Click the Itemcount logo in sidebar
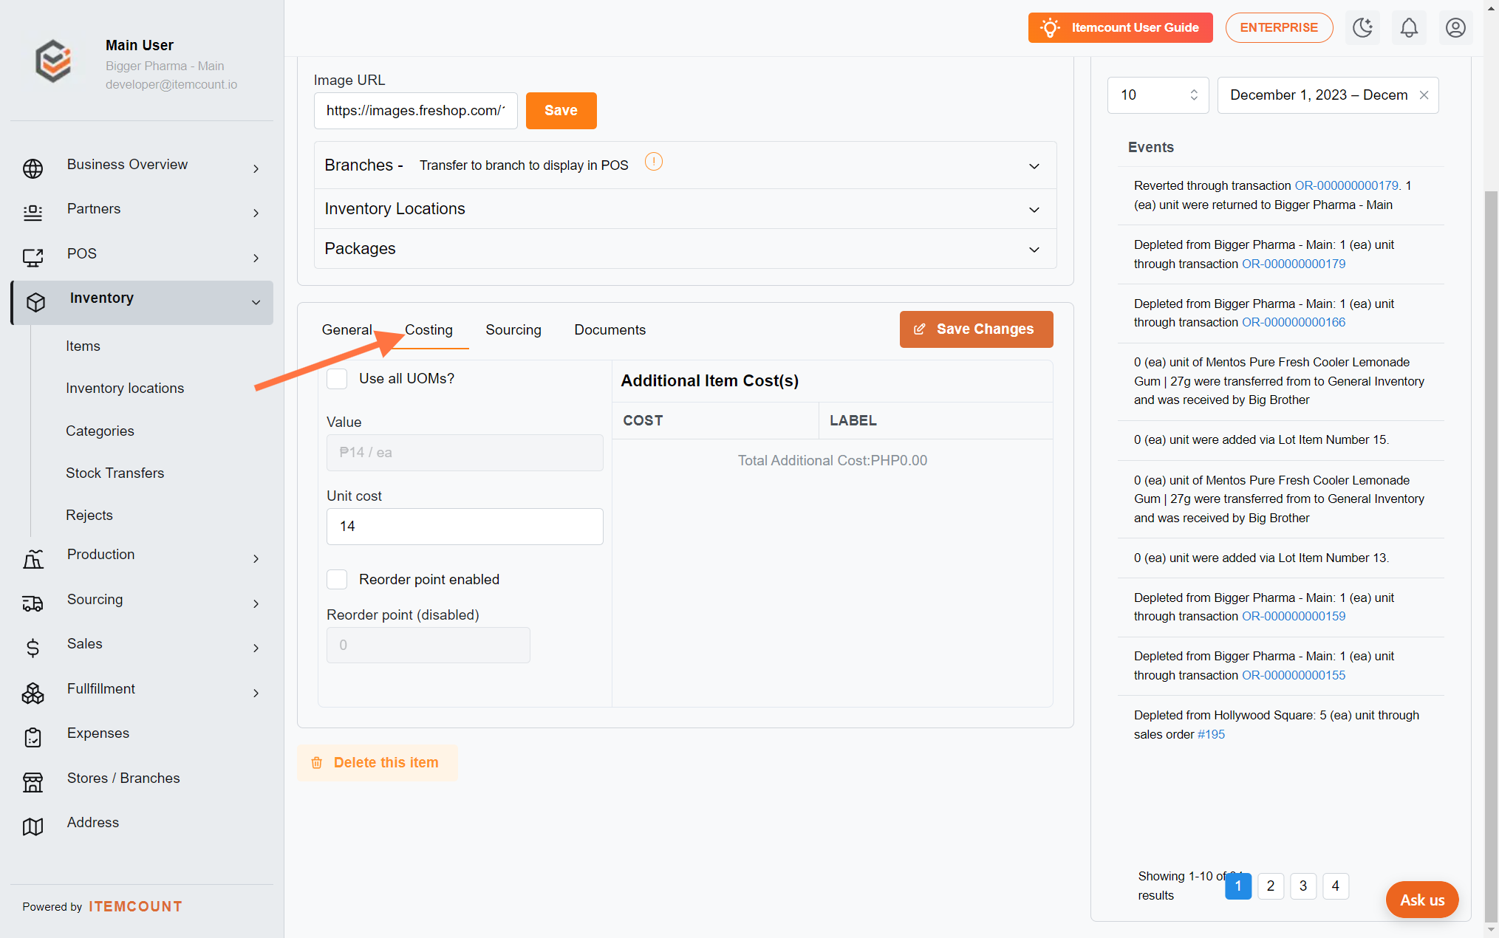Screen dimensions: 1499x938 [54, 61]
